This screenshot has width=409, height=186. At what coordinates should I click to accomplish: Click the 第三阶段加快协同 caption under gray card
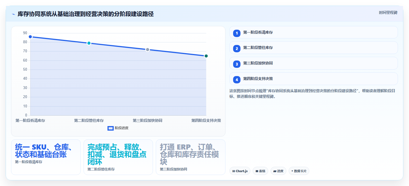click(173, 169)
